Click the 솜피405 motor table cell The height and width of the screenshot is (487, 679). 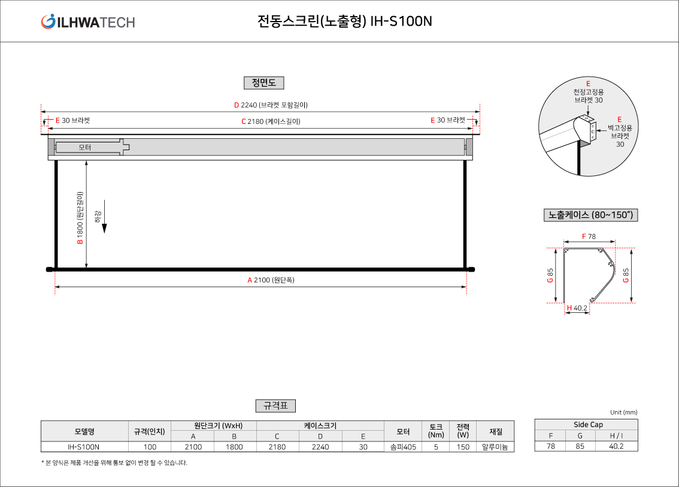[x=403, y=447]
